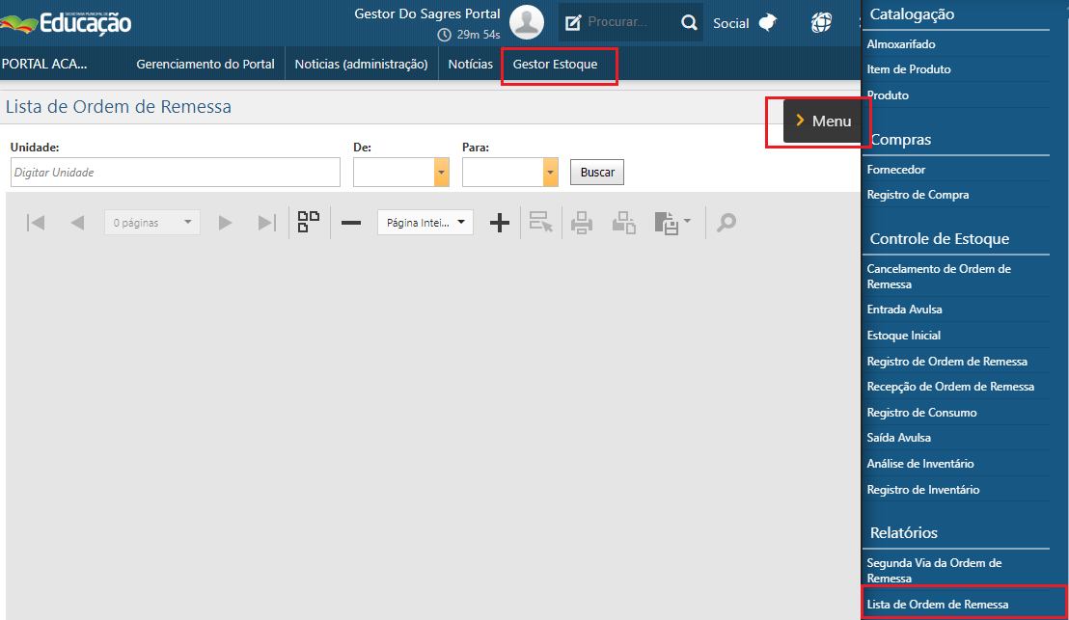
Task: Collapse the side Menu button
Action: pyautogui.click(x=822, y=121)
